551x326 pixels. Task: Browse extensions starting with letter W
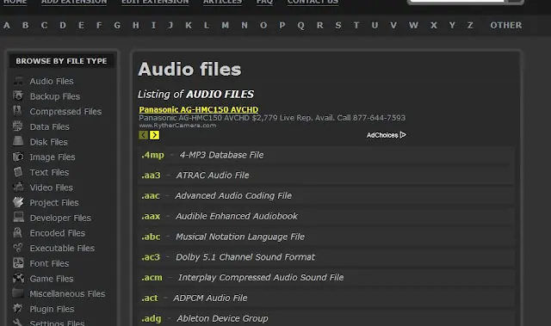[413, 25]
